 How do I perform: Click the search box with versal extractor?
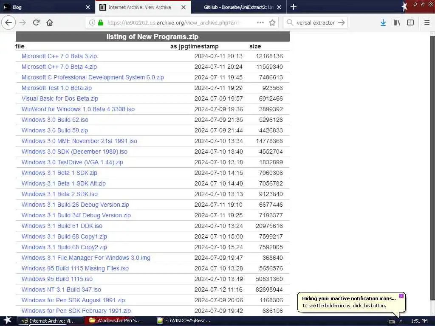(x=316, y=23)
